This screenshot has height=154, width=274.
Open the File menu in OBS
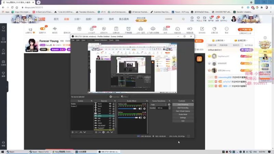[x=73, y=40]
